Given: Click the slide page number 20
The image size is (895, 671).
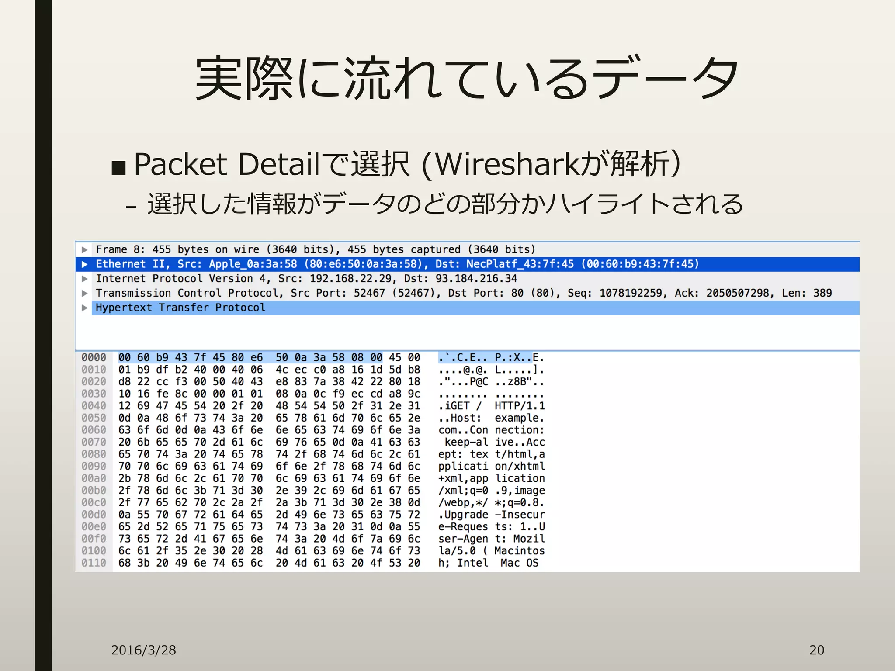Looking at the screenshot, I should pyautogui.click(x=817, y=650).
